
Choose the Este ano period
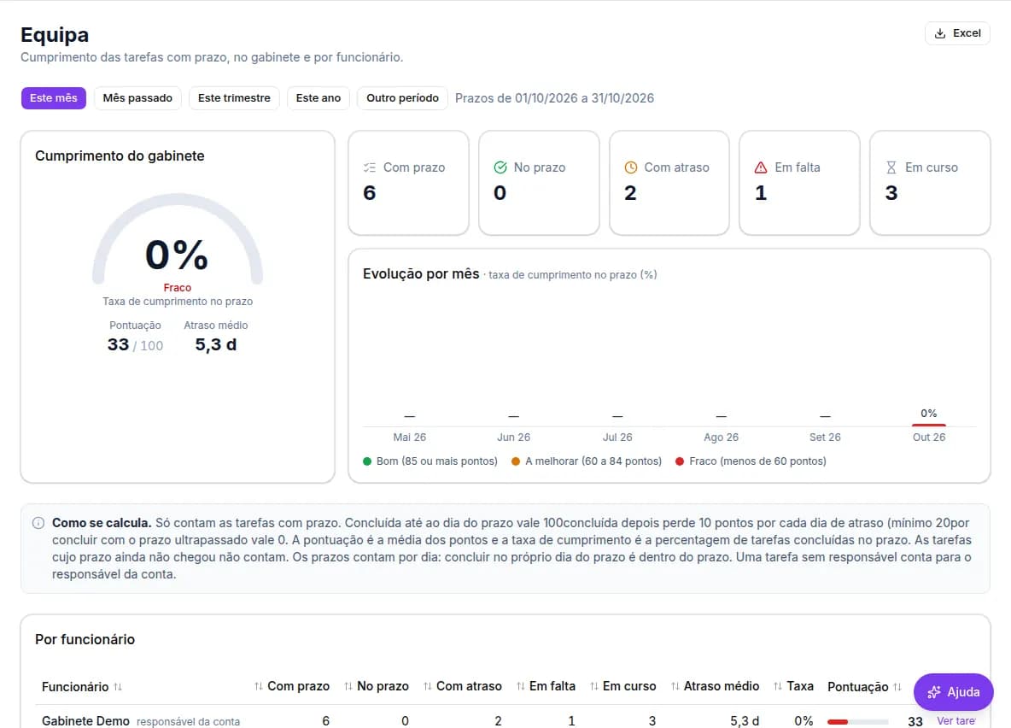pos(318,98)
